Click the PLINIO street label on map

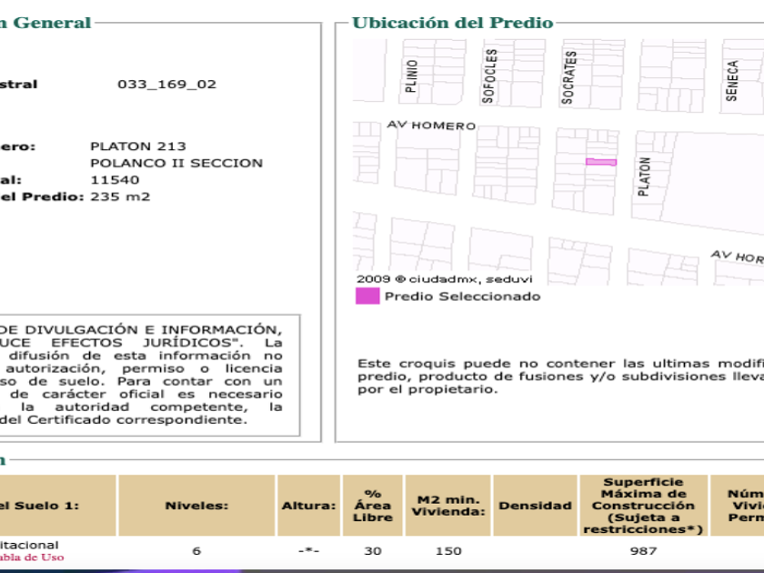tap(411, 76)
